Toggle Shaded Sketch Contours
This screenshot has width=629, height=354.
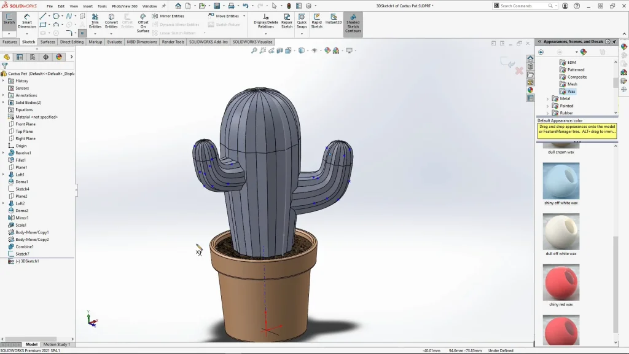click(x=353, y=23)
